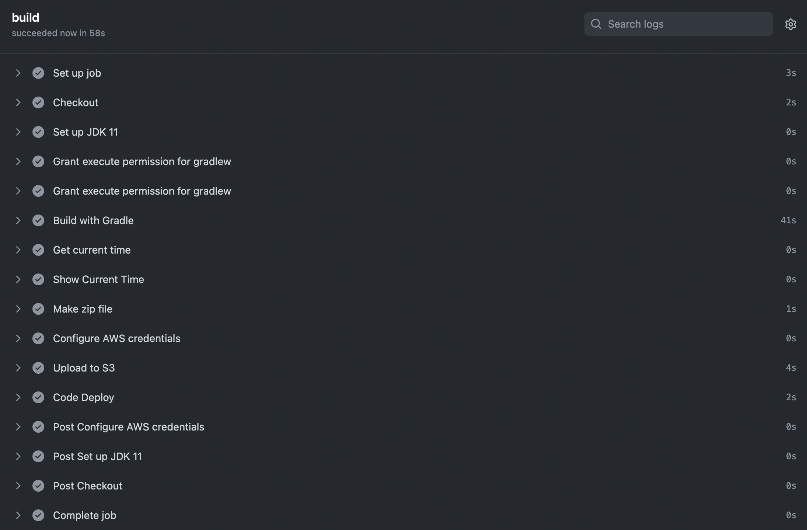Click the build job title heading

click(x=25, y=17)
